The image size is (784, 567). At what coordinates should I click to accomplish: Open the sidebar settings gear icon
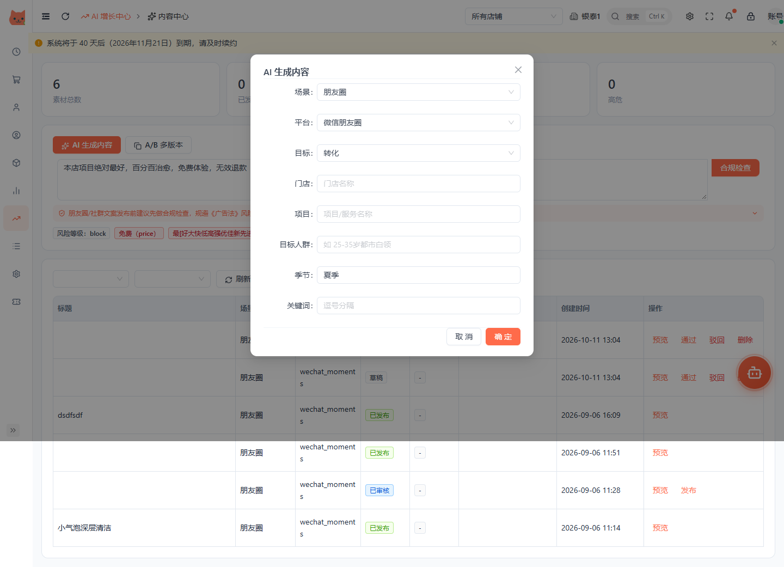tap(16, 274)
